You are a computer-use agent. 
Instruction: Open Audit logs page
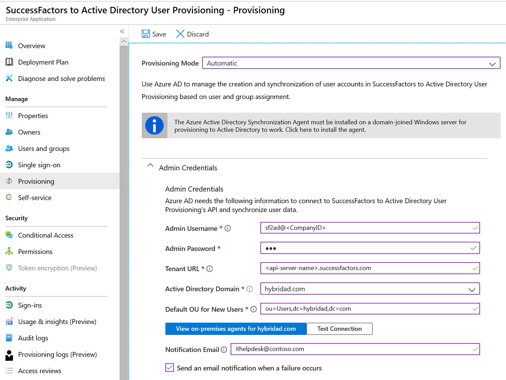point(33,338)
